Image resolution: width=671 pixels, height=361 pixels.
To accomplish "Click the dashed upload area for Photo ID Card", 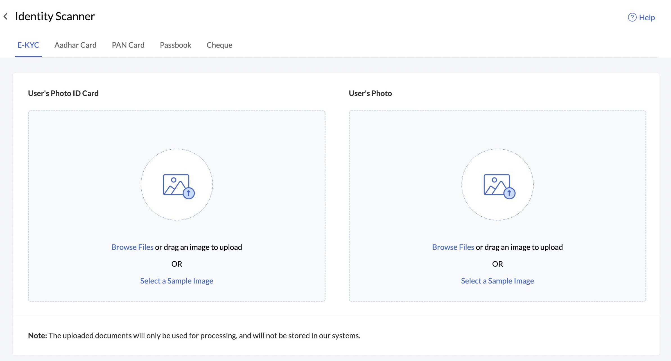I will 177,206.
